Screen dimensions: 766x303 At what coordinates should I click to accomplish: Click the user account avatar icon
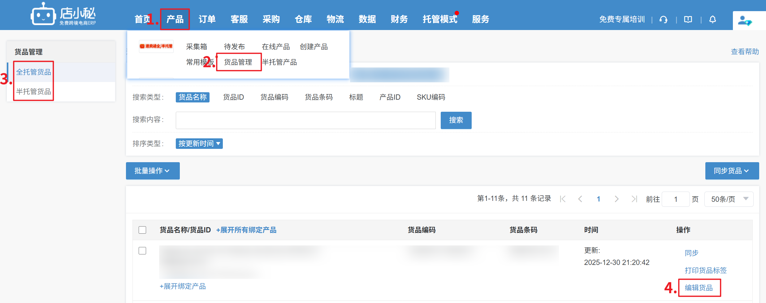pos(744,21)
